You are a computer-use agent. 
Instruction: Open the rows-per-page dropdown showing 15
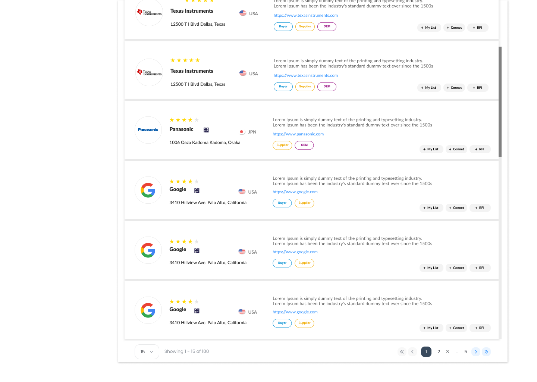(x=147, y=352)
